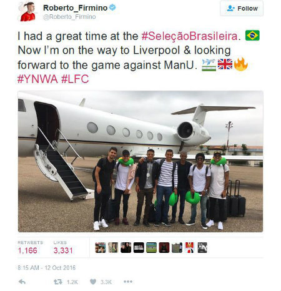
Task: Click the first liker's avatar thumbnail
Action: (101, 247)
